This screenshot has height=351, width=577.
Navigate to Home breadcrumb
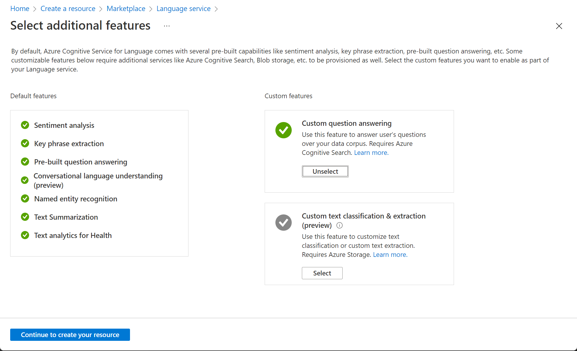pyautogui.click(x=20, y=8)
